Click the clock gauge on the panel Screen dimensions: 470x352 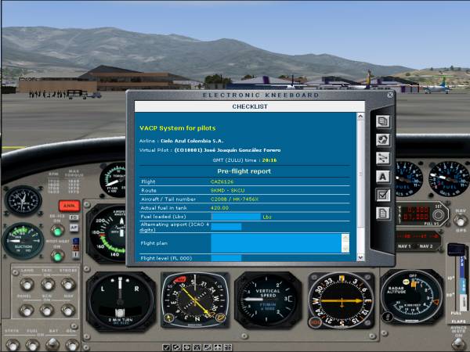(x=23, y=201)
